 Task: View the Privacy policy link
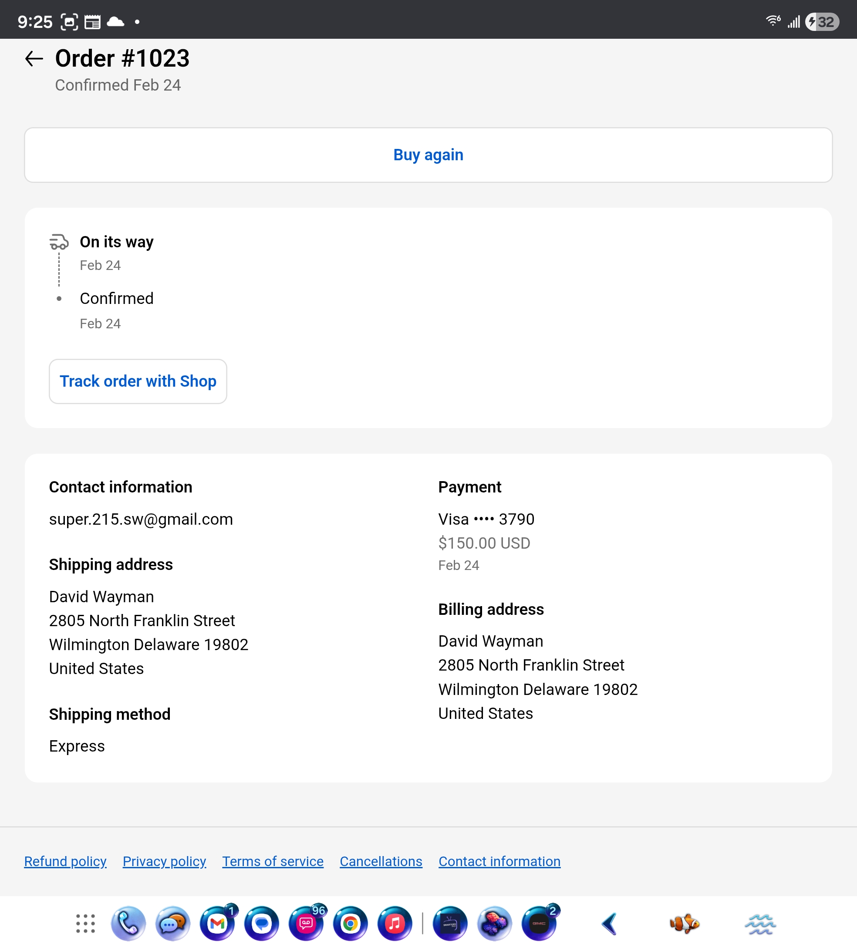pos(164,861)
